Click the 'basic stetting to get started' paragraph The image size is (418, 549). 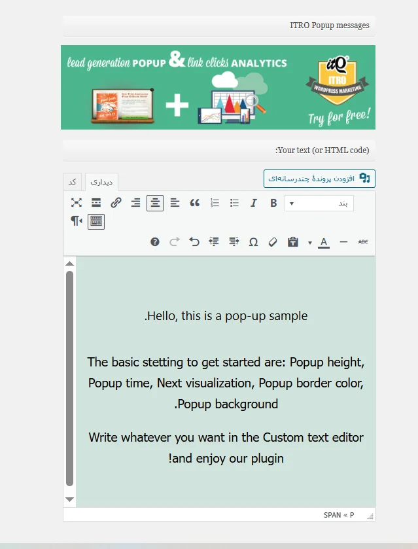[x=226, y=383]
